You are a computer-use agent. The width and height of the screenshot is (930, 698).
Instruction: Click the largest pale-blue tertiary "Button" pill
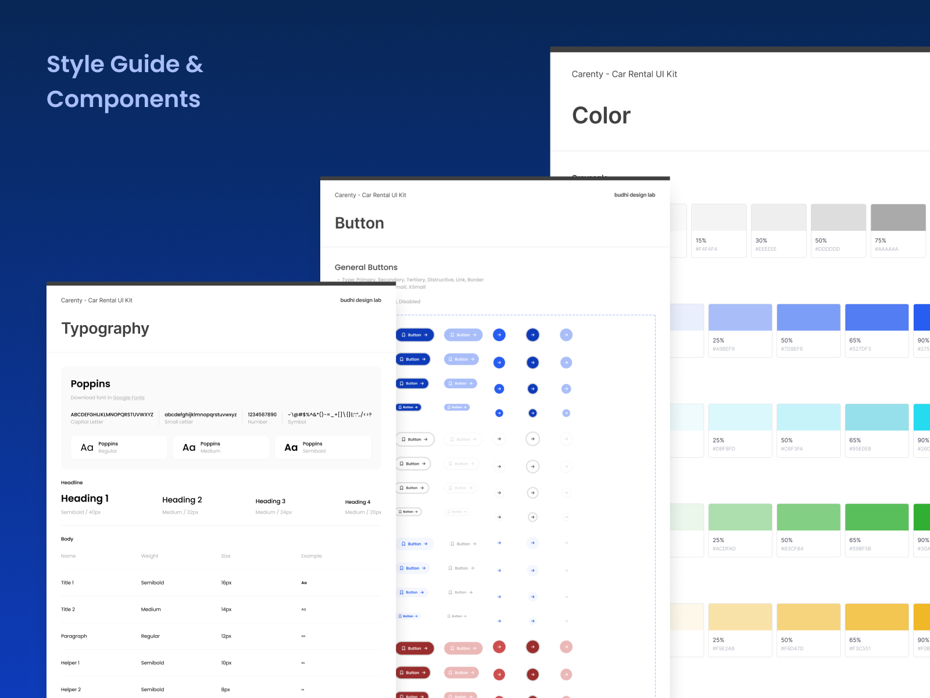pos(415,544)
